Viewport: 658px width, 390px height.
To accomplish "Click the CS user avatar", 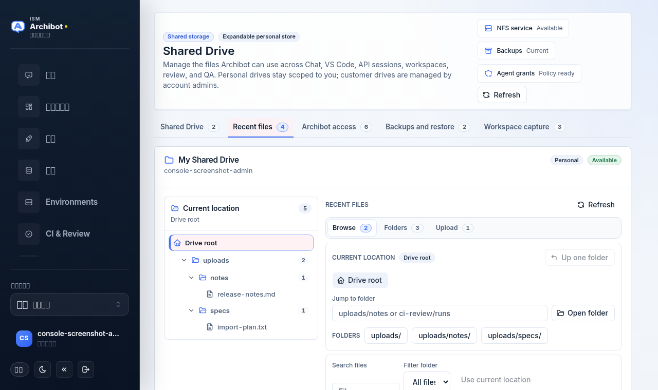I will click(x=24, y=338).
